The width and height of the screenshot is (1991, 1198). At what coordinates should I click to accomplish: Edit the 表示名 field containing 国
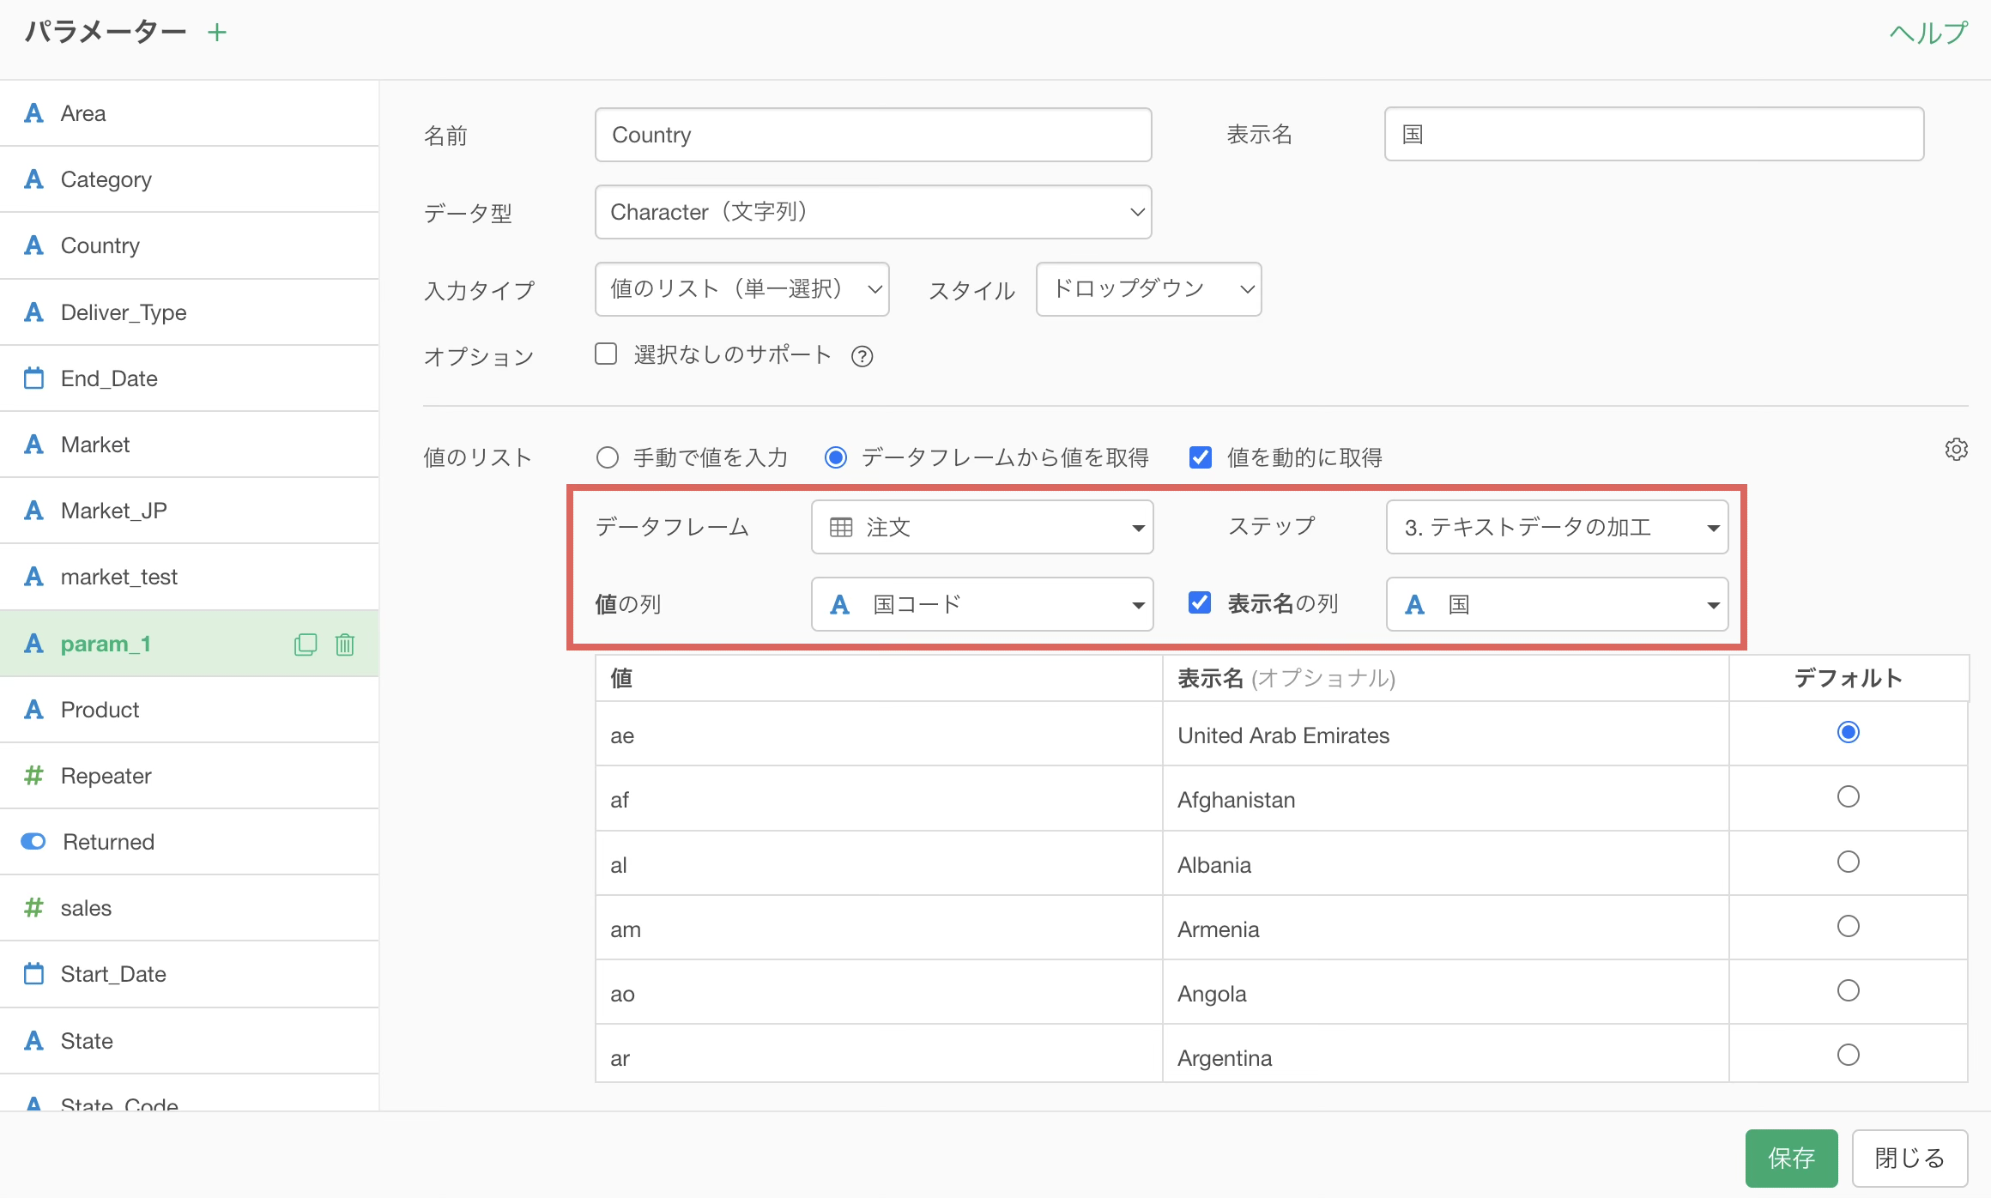click(x=1654, y=134)
